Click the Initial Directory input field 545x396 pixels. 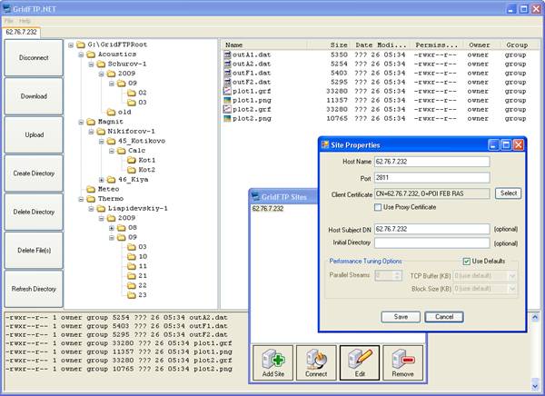pos(432,243)
